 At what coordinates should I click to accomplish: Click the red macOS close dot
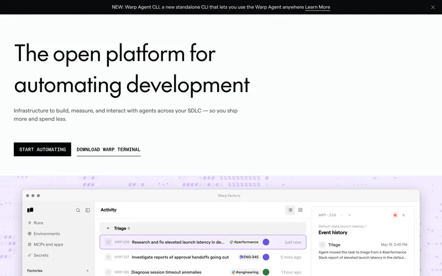[x=27, y=195]
